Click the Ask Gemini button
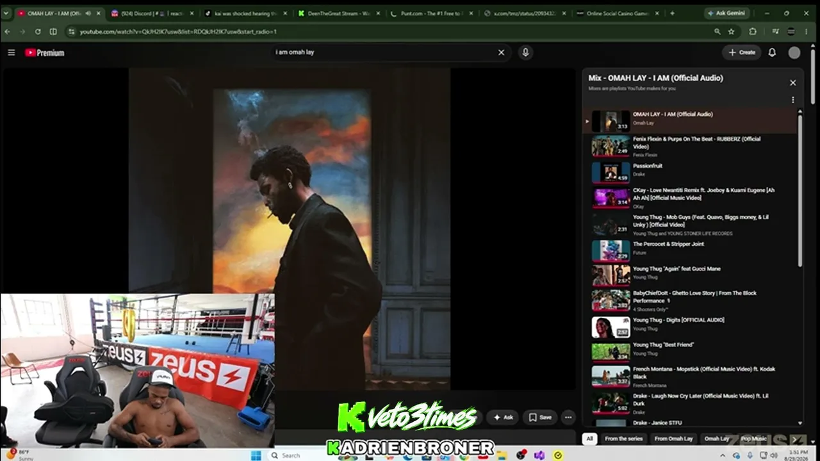 click(726, 13)
